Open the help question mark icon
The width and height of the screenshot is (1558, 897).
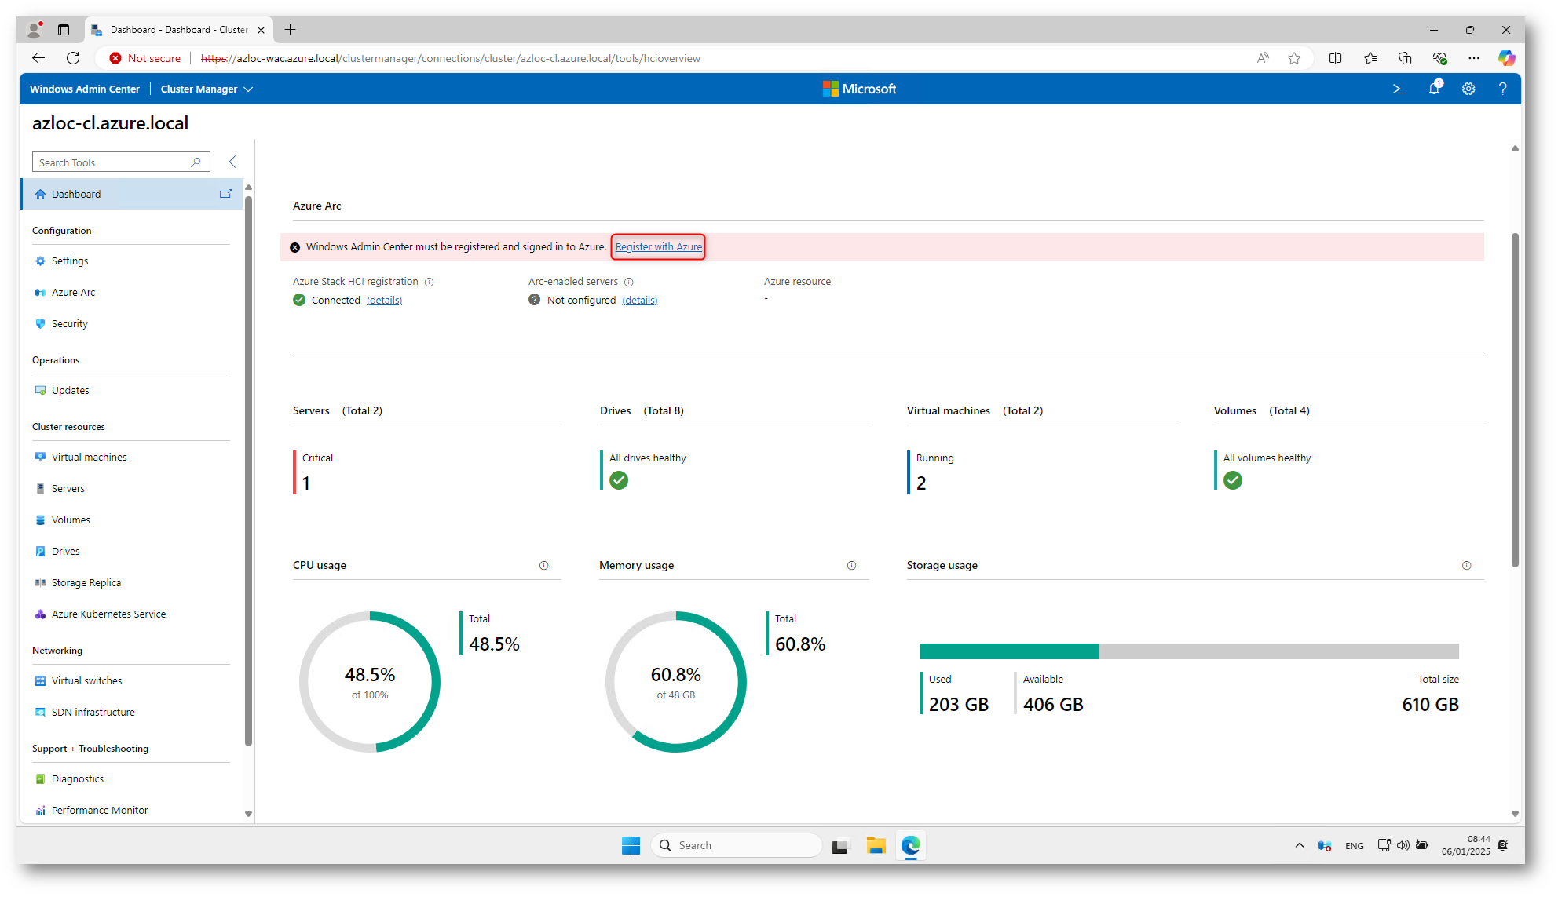tap(1502, 89)
